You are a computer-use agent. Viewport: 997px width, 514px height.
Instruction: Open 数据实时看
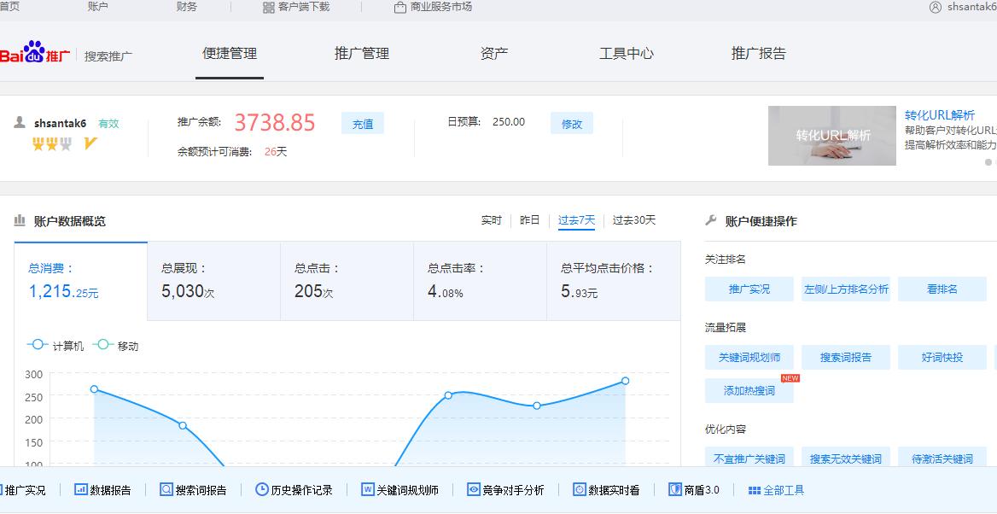(x=604, y=489)
